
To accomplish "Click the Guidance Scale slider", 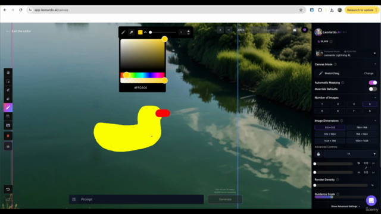I will [341, 197].
